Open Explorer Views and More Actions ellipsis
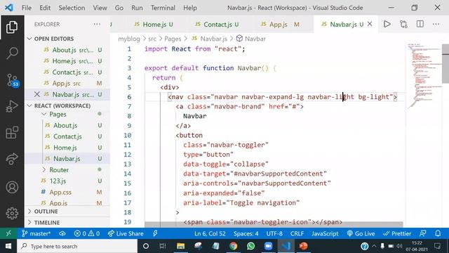 coord(97,24)
